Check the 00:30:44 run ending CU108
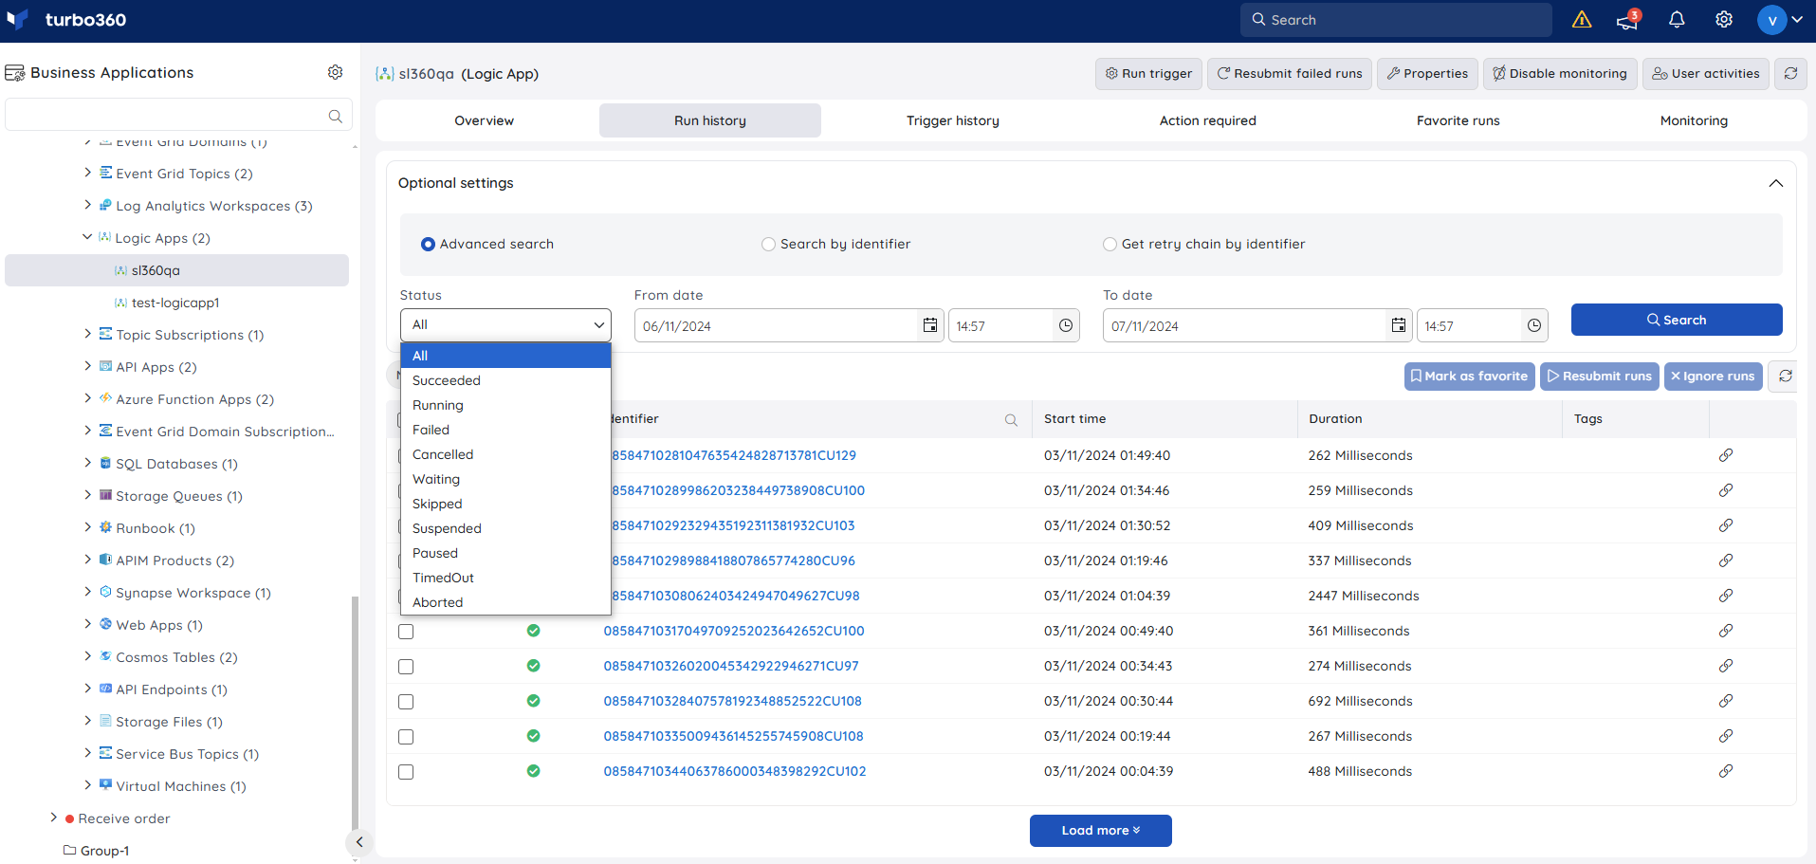The width and height of the screenshot is (1816, 864). click(x=406, y=702)
